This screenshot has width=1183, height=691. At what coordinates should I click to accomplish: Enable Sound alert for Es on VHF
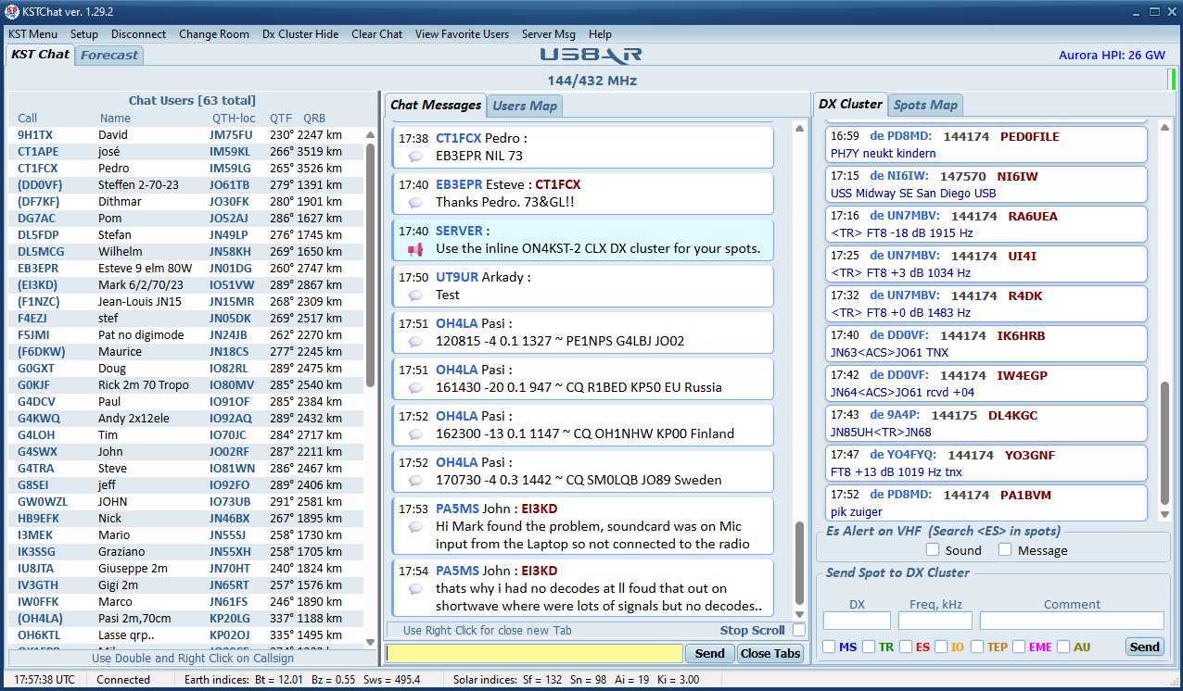point(933,550)
